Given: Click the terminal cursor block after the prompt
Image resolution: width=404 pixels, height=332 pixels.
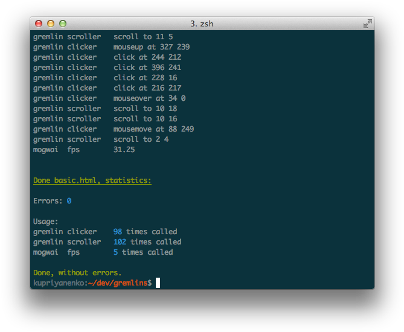Looking at the screenshot, I should pyautogui.click(x=158, y=283).
